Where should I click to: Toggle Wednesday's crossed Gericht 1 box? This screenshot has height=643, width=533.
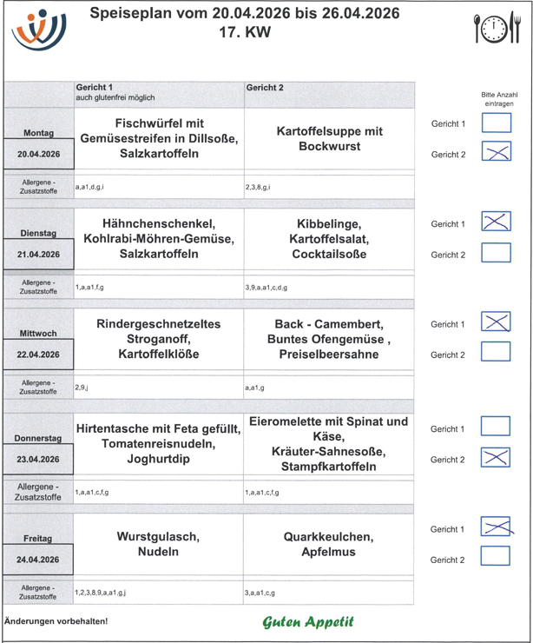(x=496, y=323)
